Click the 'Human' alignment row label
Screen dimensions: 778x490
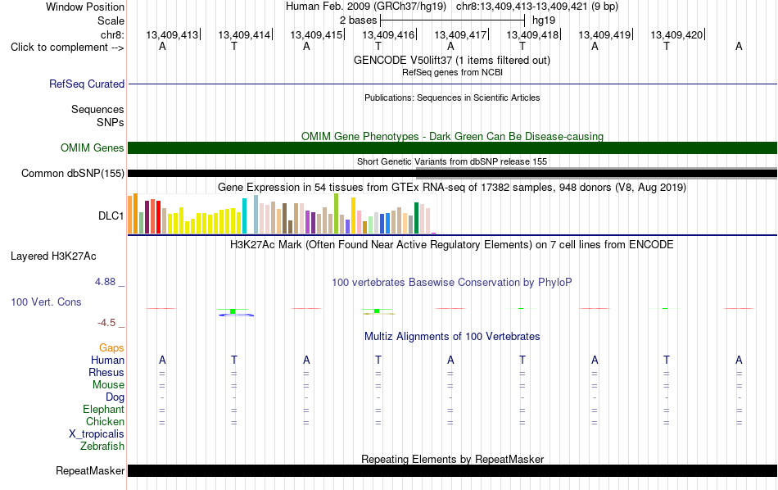[x=107, y=360]
